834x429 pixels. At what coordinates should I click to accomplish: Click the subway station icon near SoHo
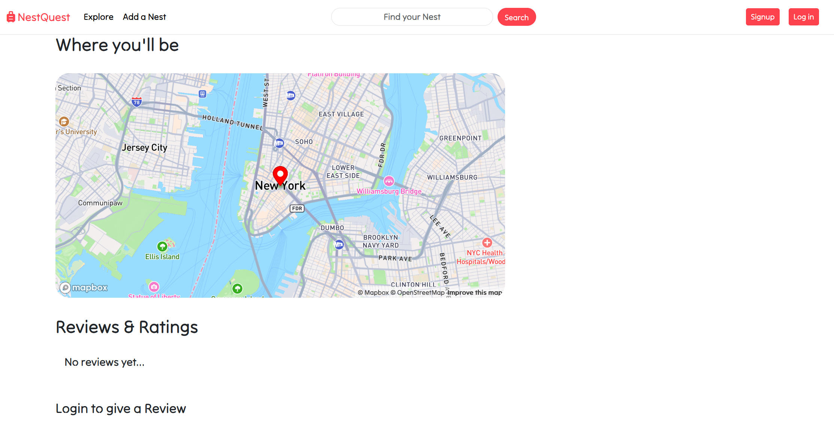tap(279, 143)
